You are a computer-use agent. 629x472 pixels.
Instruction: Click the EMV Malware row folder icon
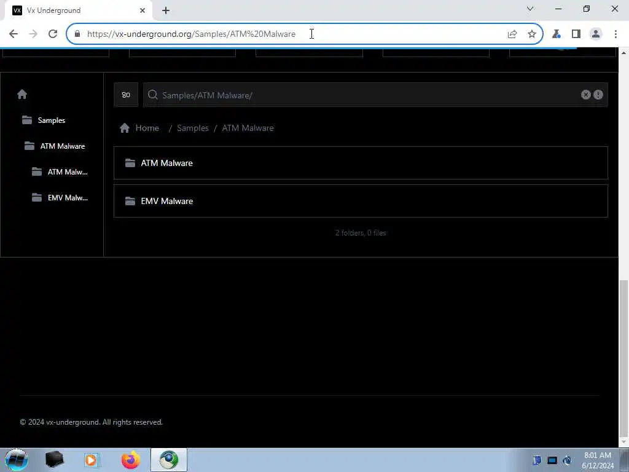coord(130,201)
